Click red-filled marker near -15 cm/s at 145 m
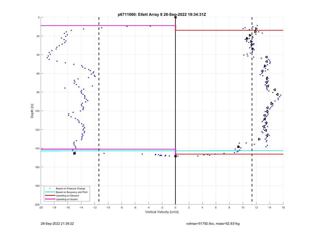The width and height of the screenshot is (313, 230). tap(74, 153)
